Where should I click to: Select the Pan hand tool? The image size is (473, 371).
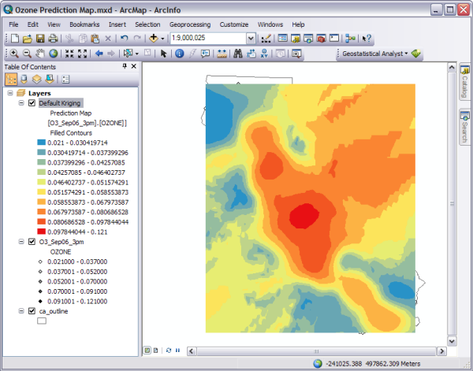click(40, 54)
